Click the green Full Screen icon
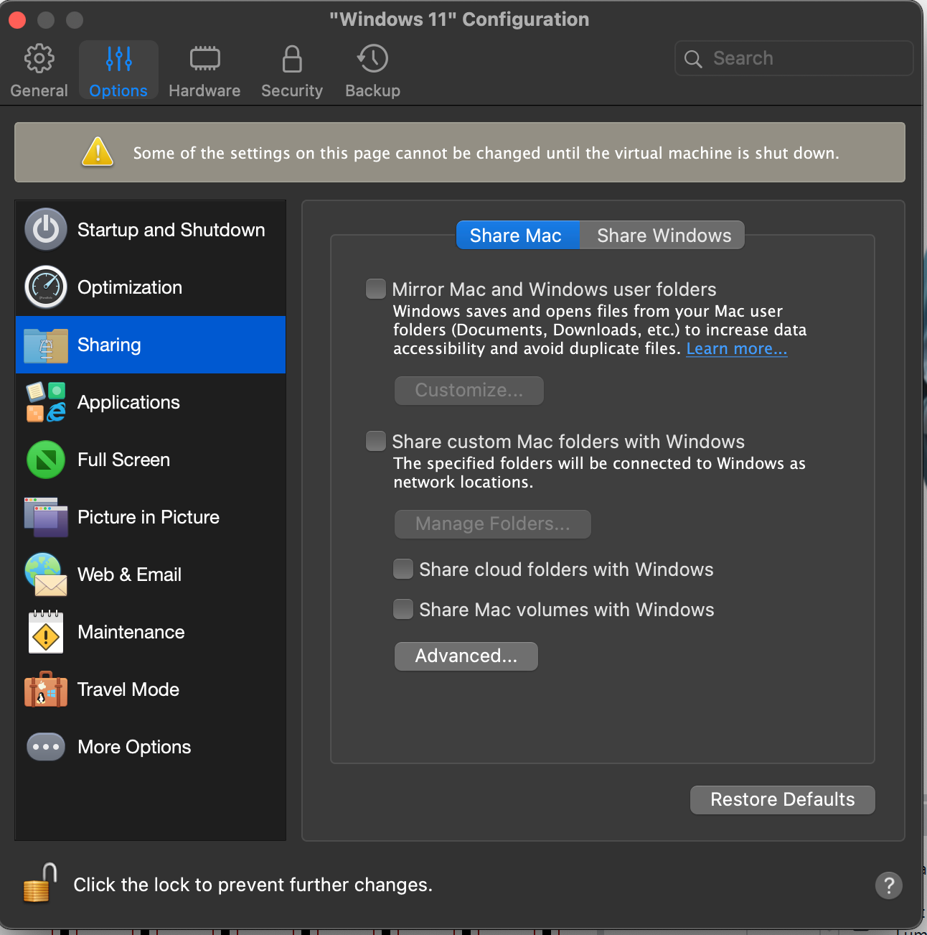Image resolution: width=927 pixels, height=935 pixels. click(x=46, y=460)
